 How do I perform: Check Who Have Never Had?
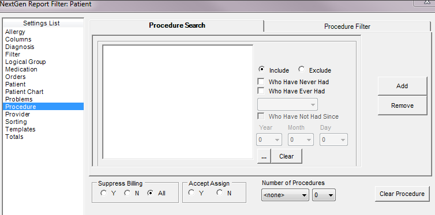[261, 82]
